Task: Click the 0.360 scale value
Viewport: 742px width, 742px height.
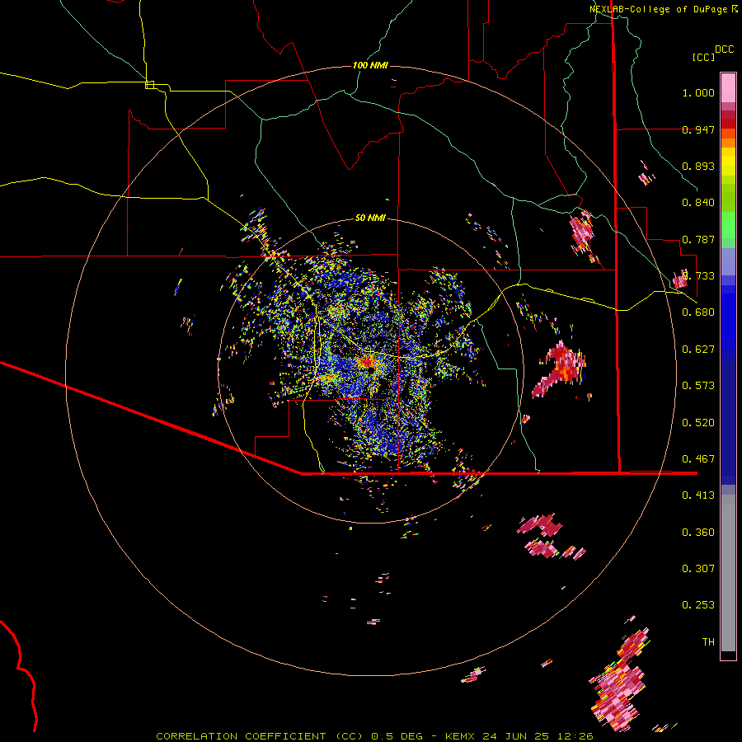Action: point(698,533)
